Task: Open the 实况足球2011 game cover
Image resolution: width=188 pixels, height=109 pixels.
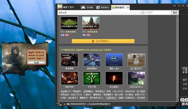Action: (136, 78)
